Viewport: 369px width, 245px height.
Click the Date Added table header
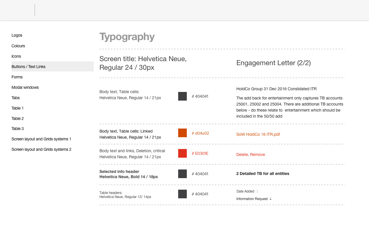tap(245, 191)
